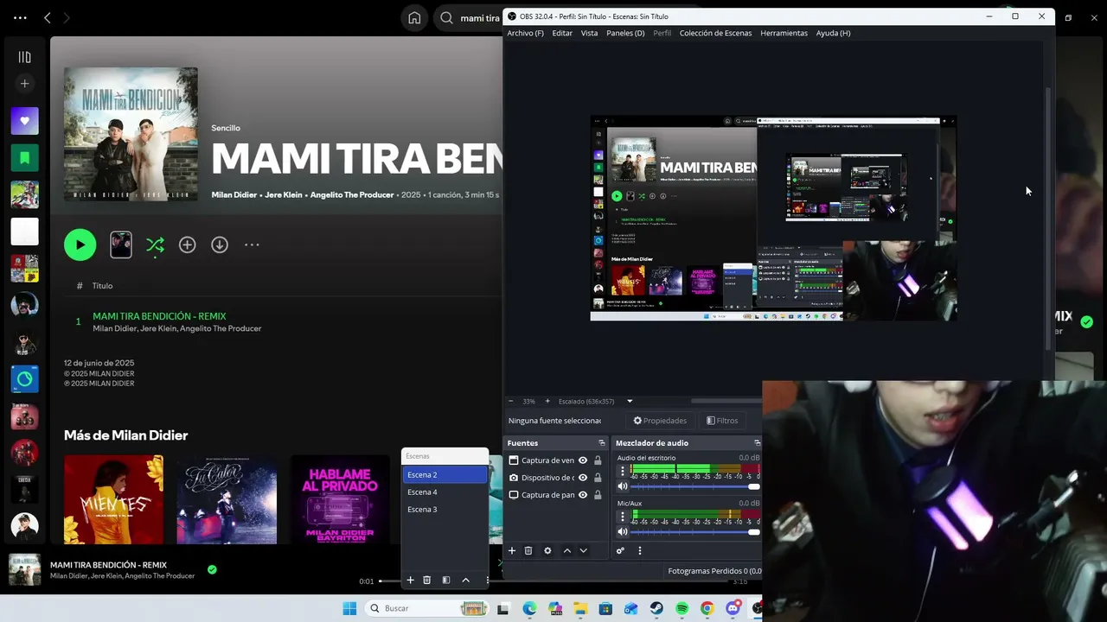1107x622 pixels.
Task: Mute Audio del escritorio
Action: tap(622, 486)
